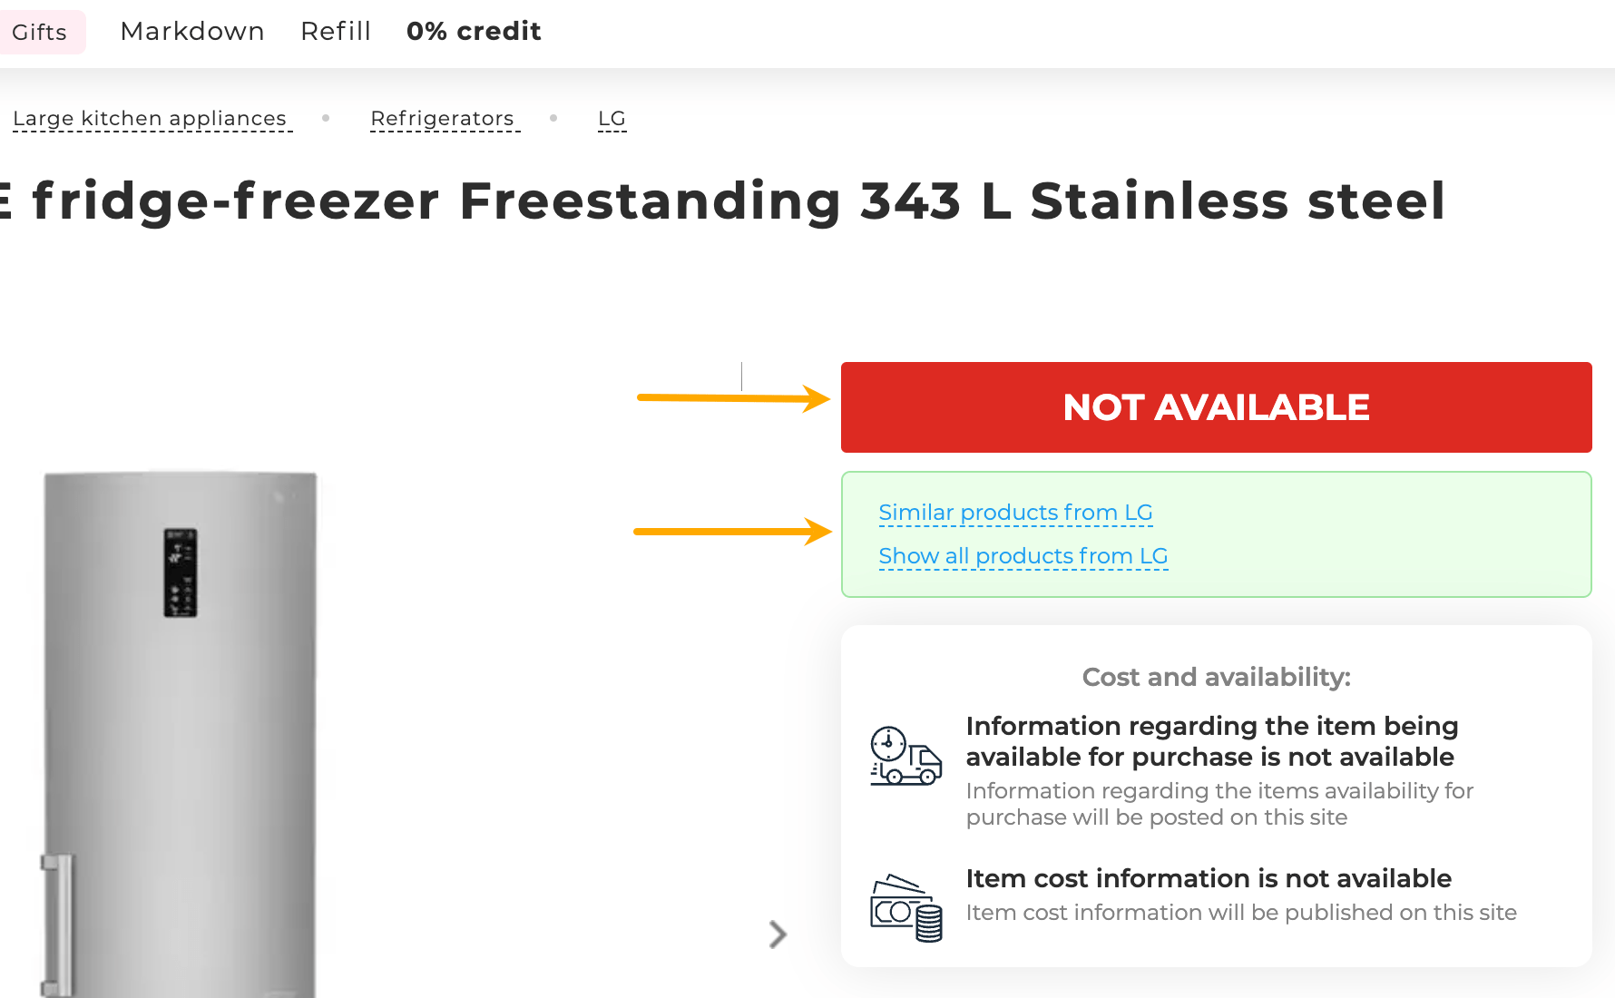Click the item purchase availability heading
1615x998 pixels.
(x=1211, y=741)
